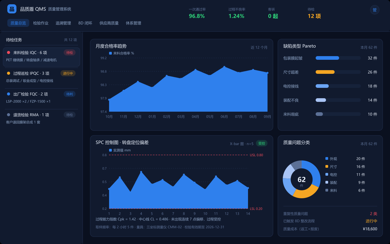Click the 重复性质量问题 2 类 value
The height and width of the screenshot is (244, 390).
[374, 213]
